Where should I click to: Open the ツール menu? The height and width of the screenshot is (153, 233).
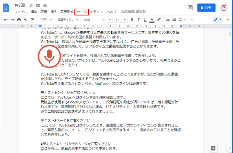tap(82, 12)
